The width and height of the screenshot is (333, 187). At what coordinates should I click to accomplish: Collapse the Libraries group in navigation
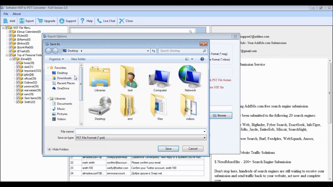coord(48,99)
